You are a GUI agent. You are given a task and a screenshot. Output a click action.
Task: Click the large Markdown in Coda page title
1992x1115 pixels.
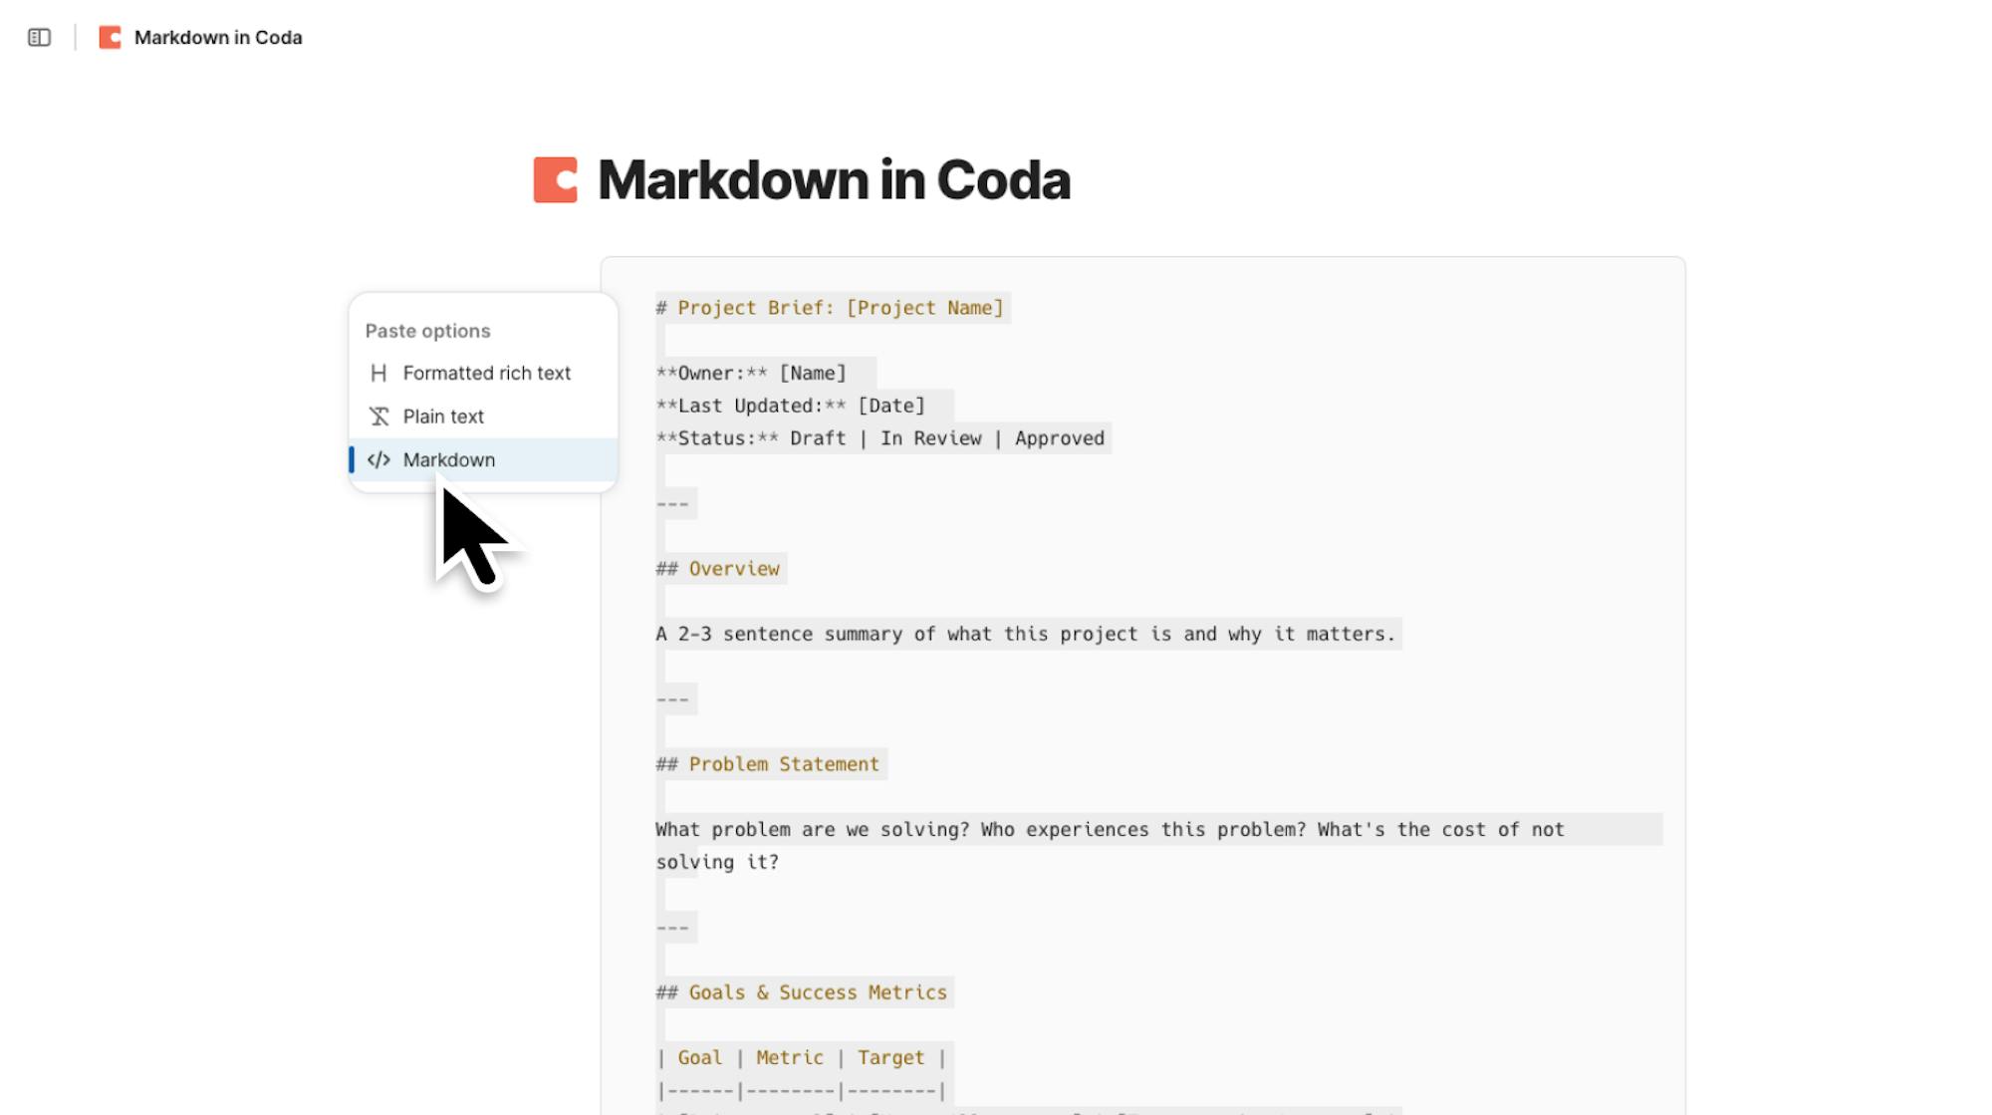click(834, 180)
